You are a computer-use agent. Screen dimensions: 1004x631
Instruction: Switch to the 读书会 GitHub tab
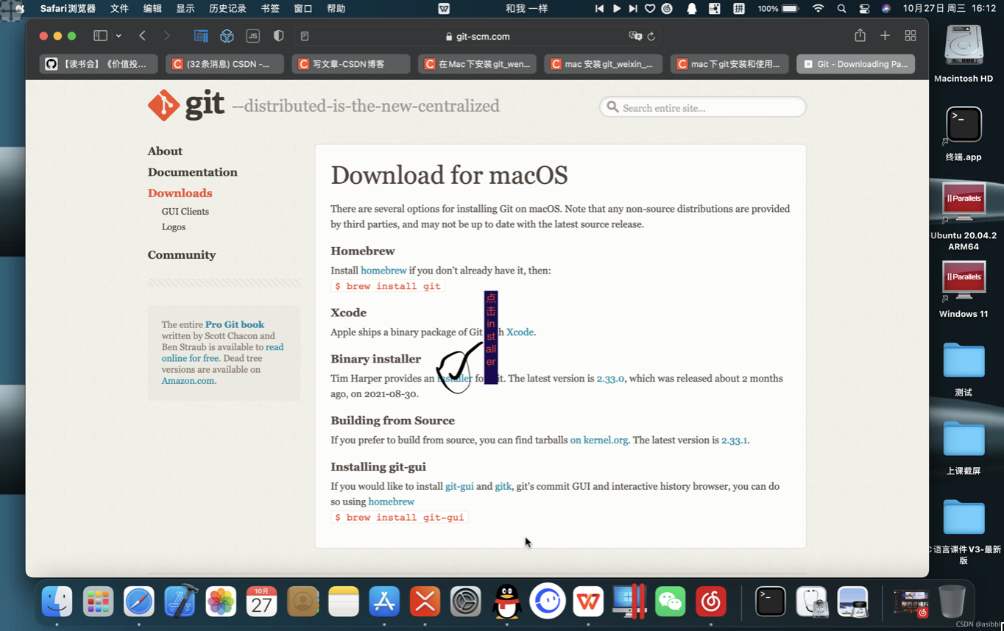99,64
